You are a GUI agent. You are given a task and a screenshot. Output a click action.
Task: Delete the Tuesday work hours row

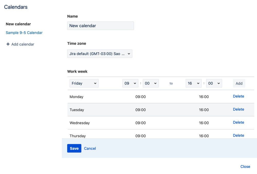point(238,109)
